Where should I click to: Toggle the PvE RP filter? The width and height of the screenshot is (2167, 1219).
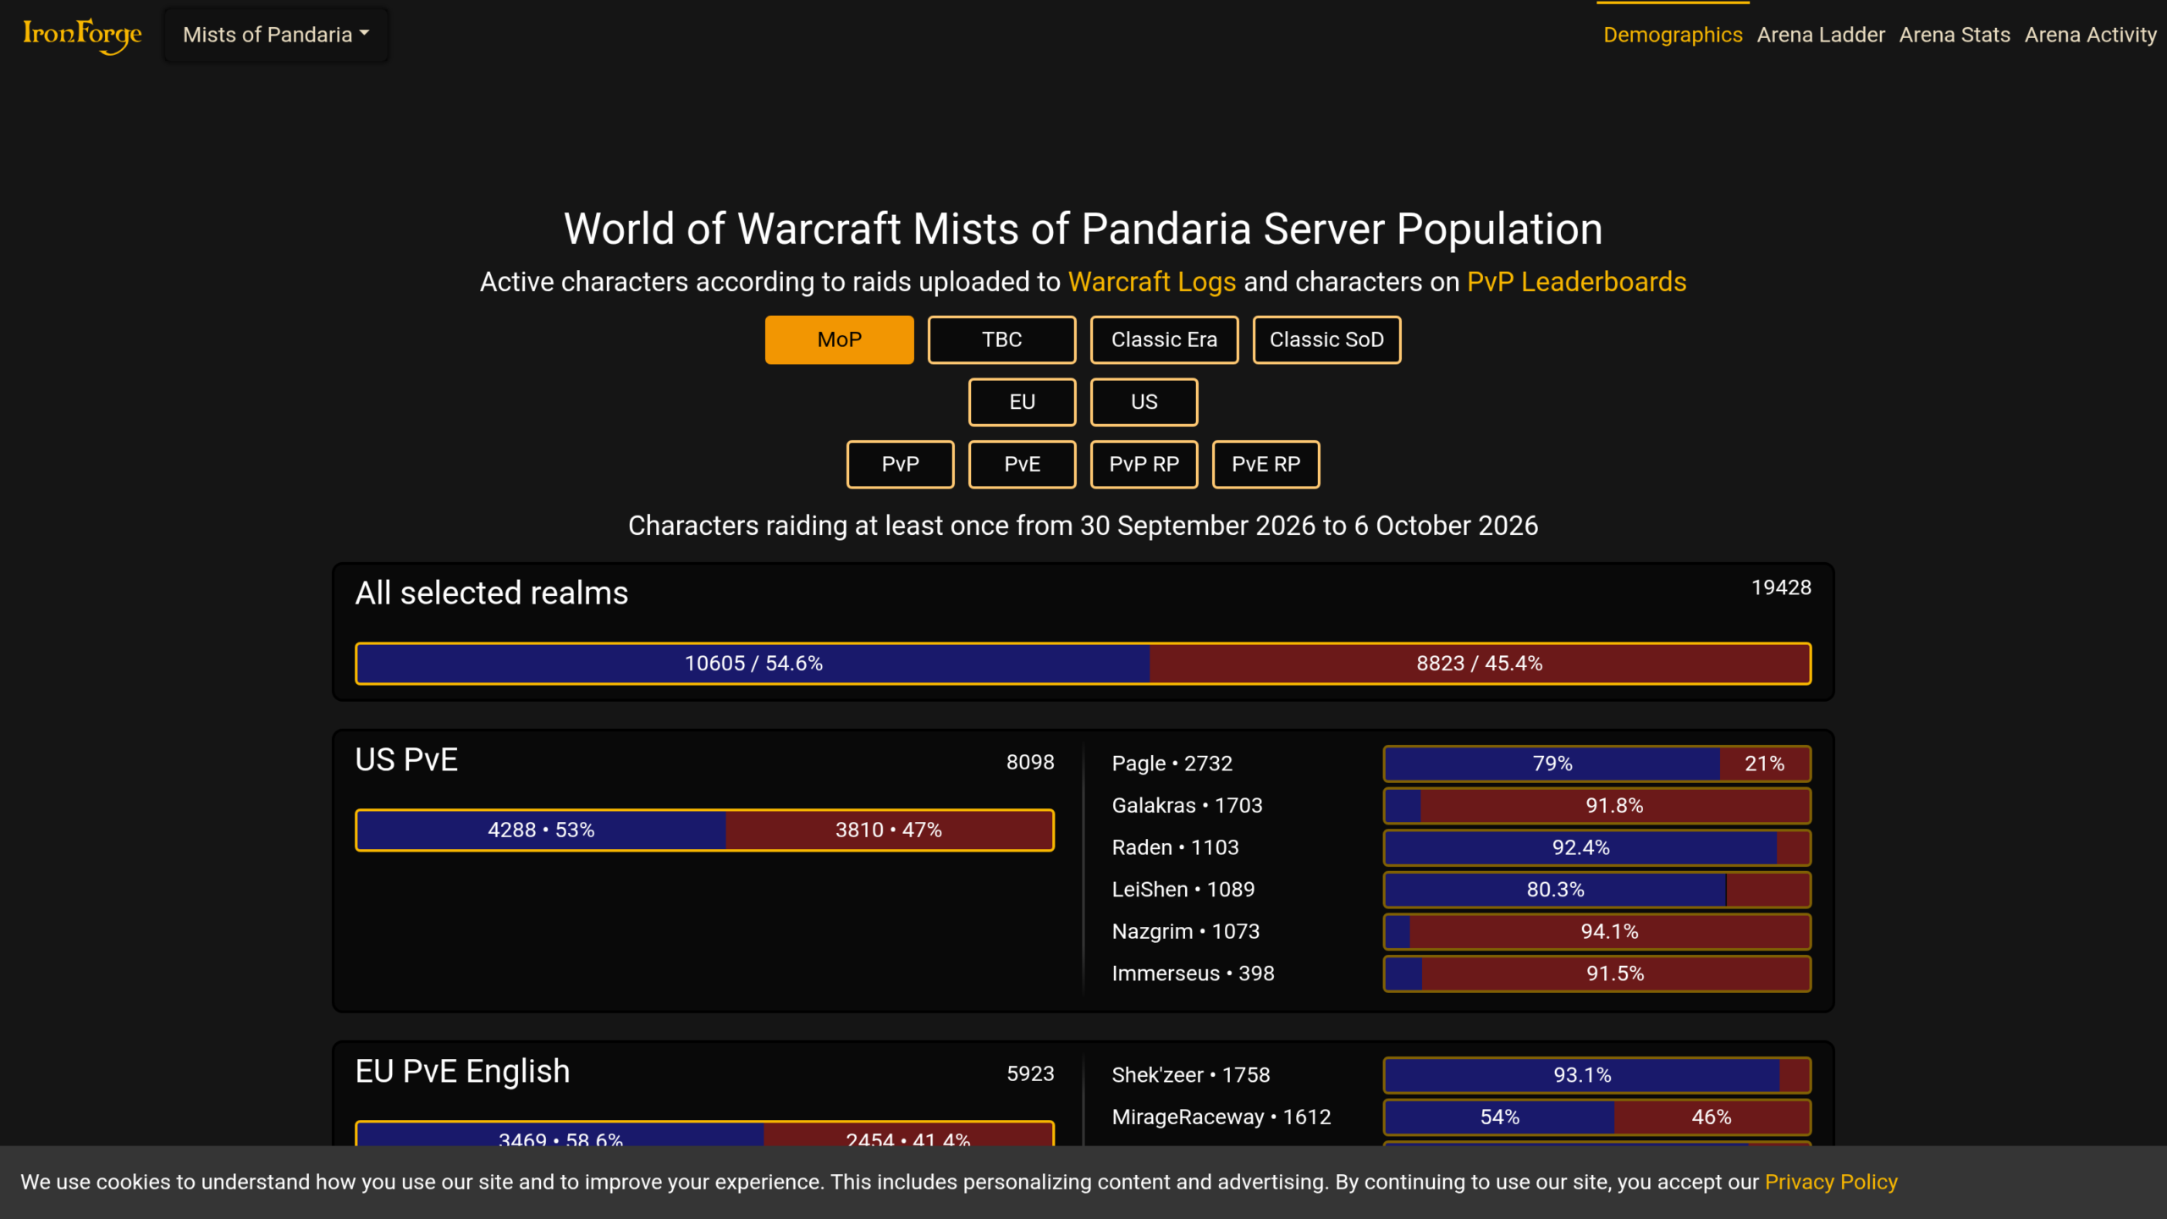coord(1266,464)
